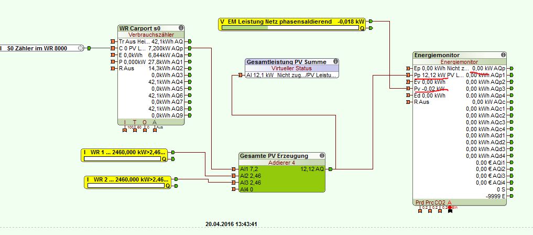The image size is (533, 235).
Task: Select the WR Carport s0 block title
Action: pos(140,28)
